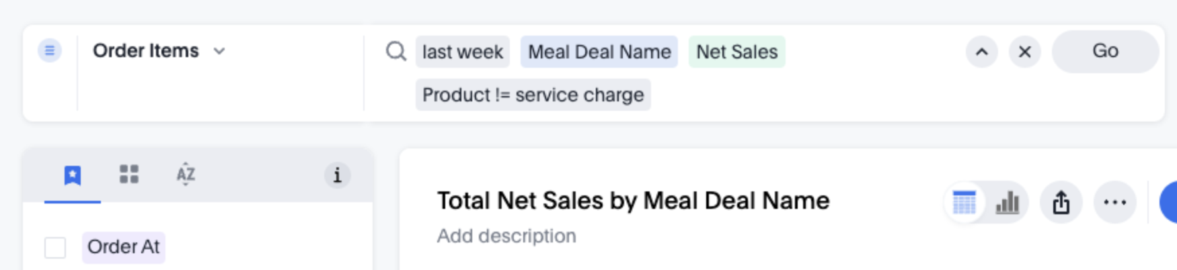Run the query with Go button
1177x270 pixels.
pyautogui.click(x=1105, y=51)
